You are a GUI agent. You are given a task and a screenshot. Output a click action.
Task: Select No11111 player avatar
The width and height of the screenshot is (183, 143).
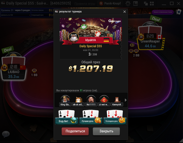pyautogui.click(x=91, y=101)
